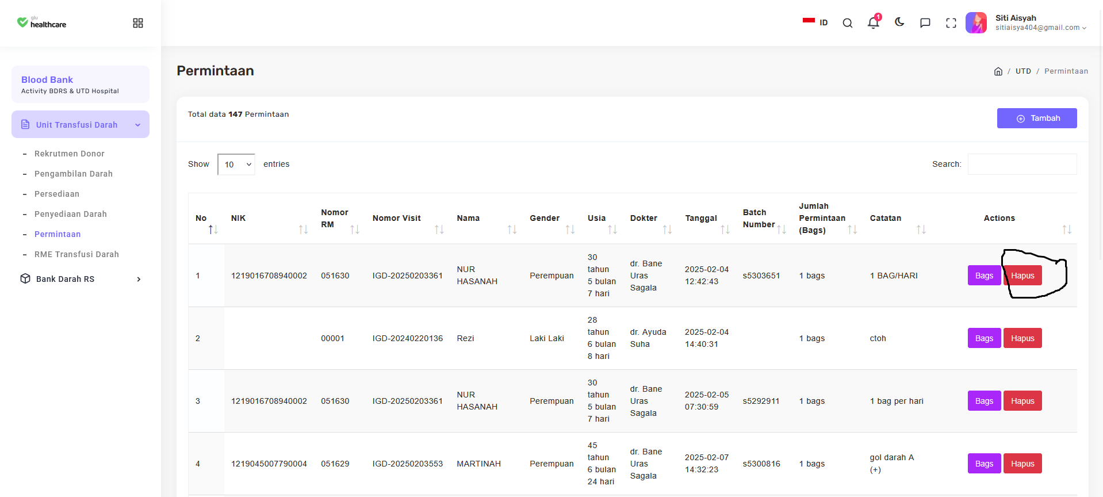This screenshot has width=1103, height=497.
Task: Expand the Bank Darah RS menu
Action: [81, 279]
